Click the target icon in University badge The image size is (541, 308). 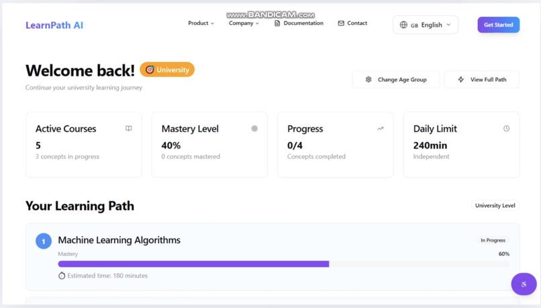(150, 70)
